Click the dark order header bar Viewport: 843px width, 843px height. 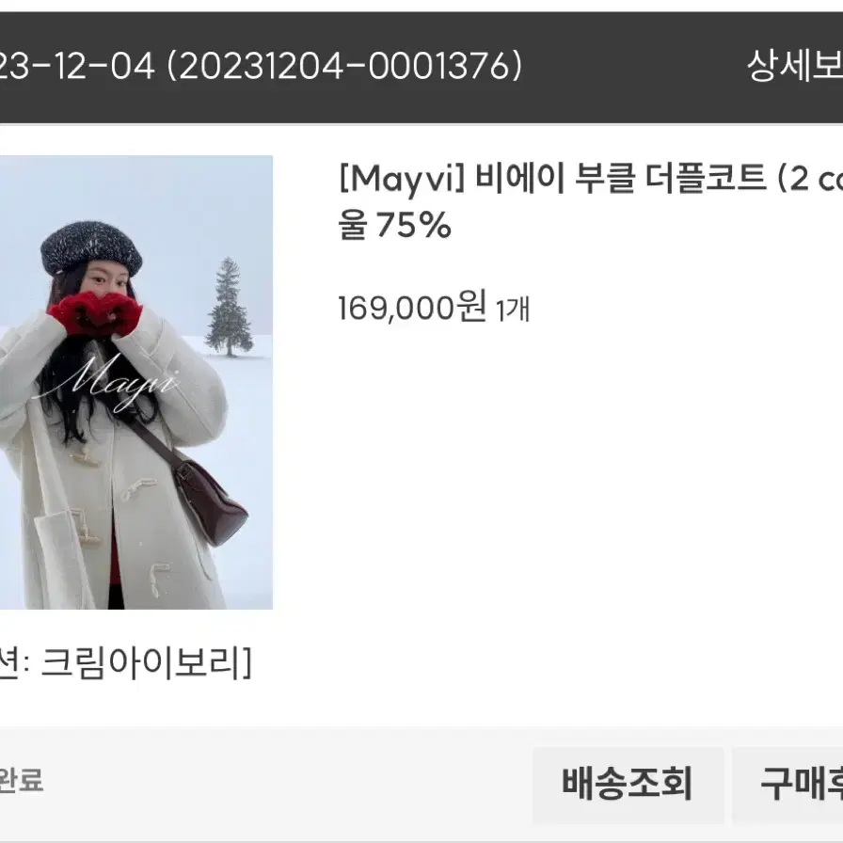421,68
